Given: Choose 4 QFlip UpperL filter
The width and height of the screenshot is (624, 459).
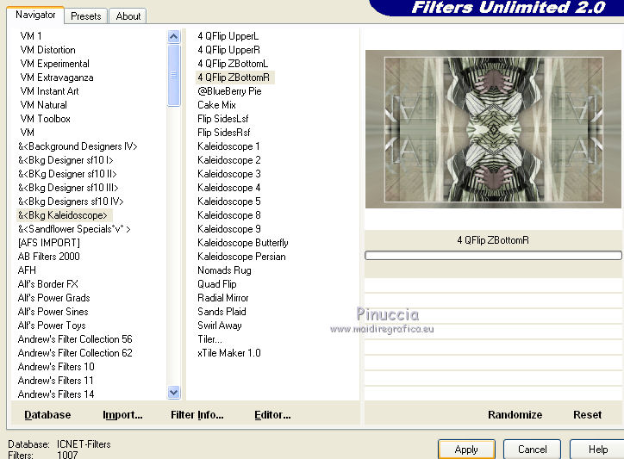Looking at the screenshot, I should (x=228, y=36).
